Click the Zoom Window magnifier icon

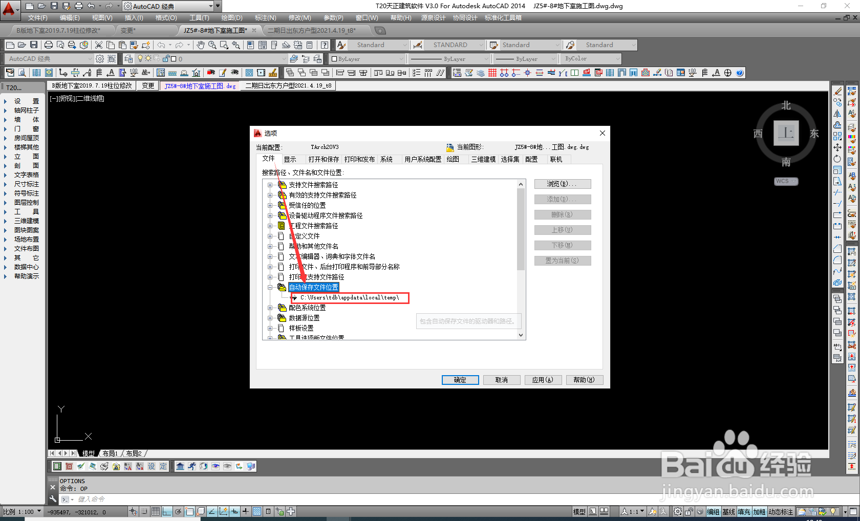(x=224, y=45)
